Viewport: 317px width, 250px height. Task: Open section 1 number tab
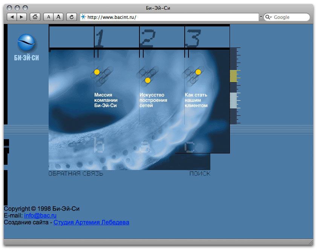[x=100, y=38]
